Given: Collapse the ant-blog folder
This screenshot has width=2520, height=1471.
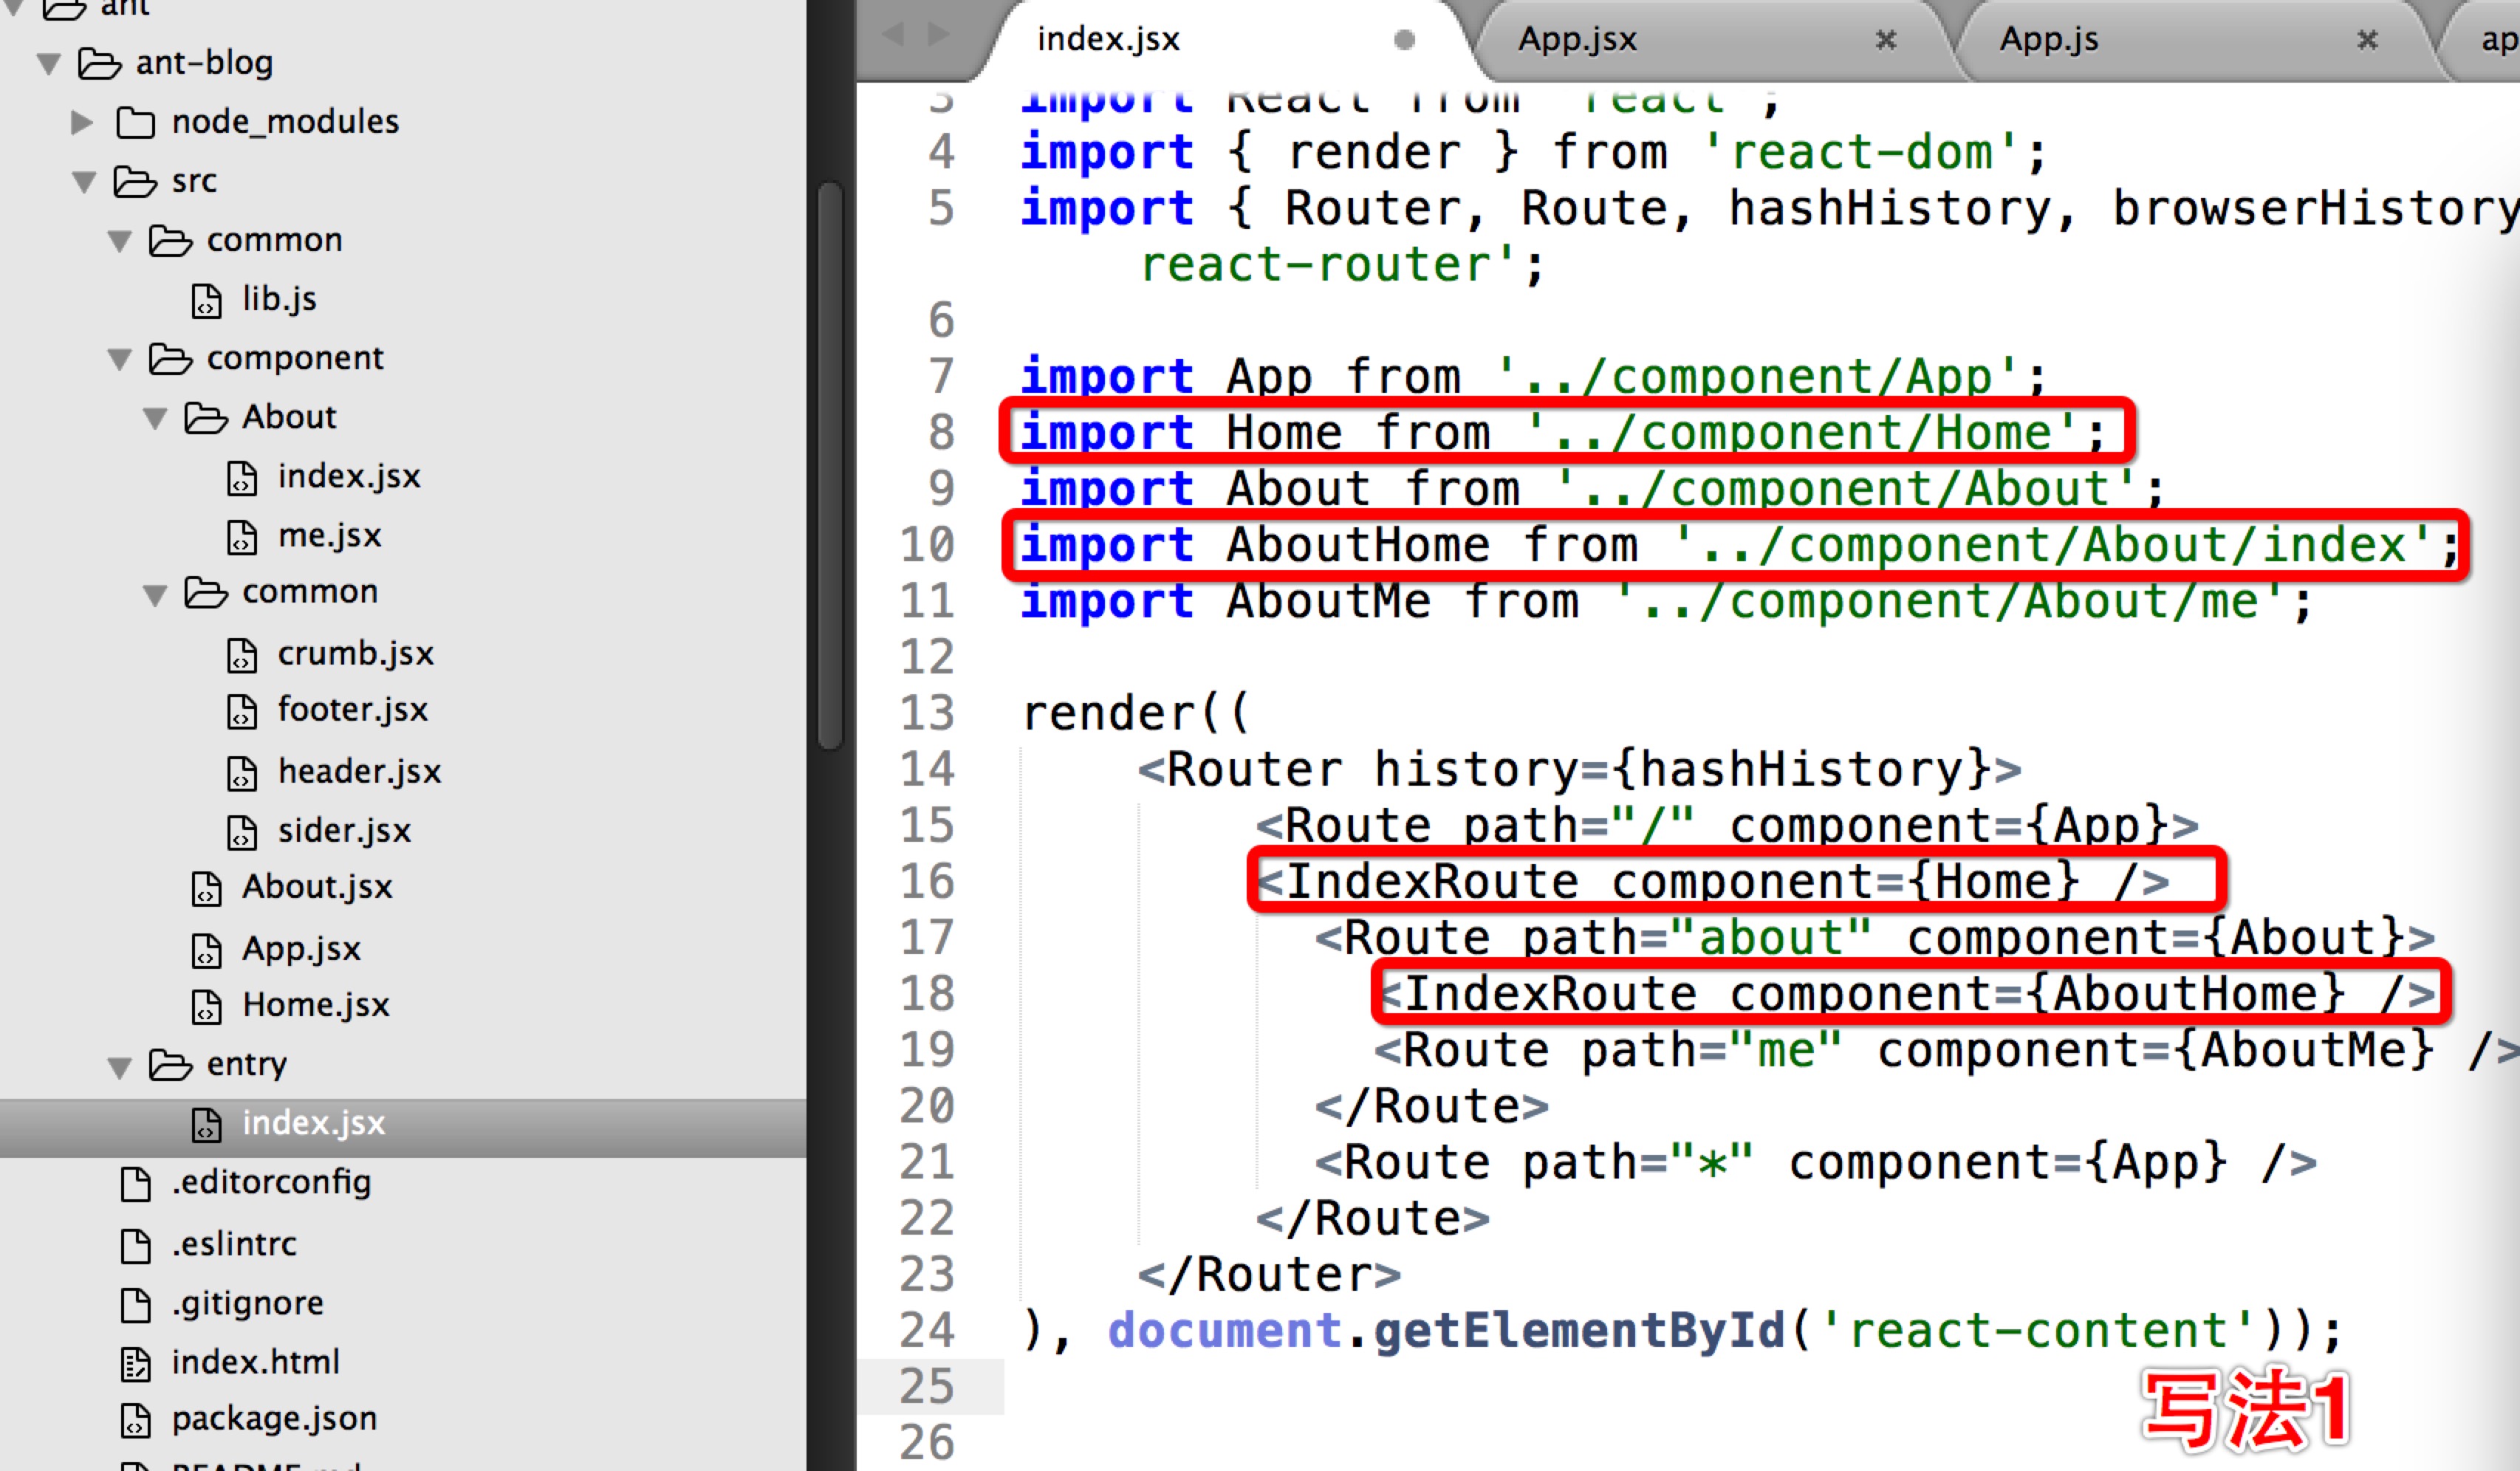Looking at the screenshot, I should tap(48, 65).
